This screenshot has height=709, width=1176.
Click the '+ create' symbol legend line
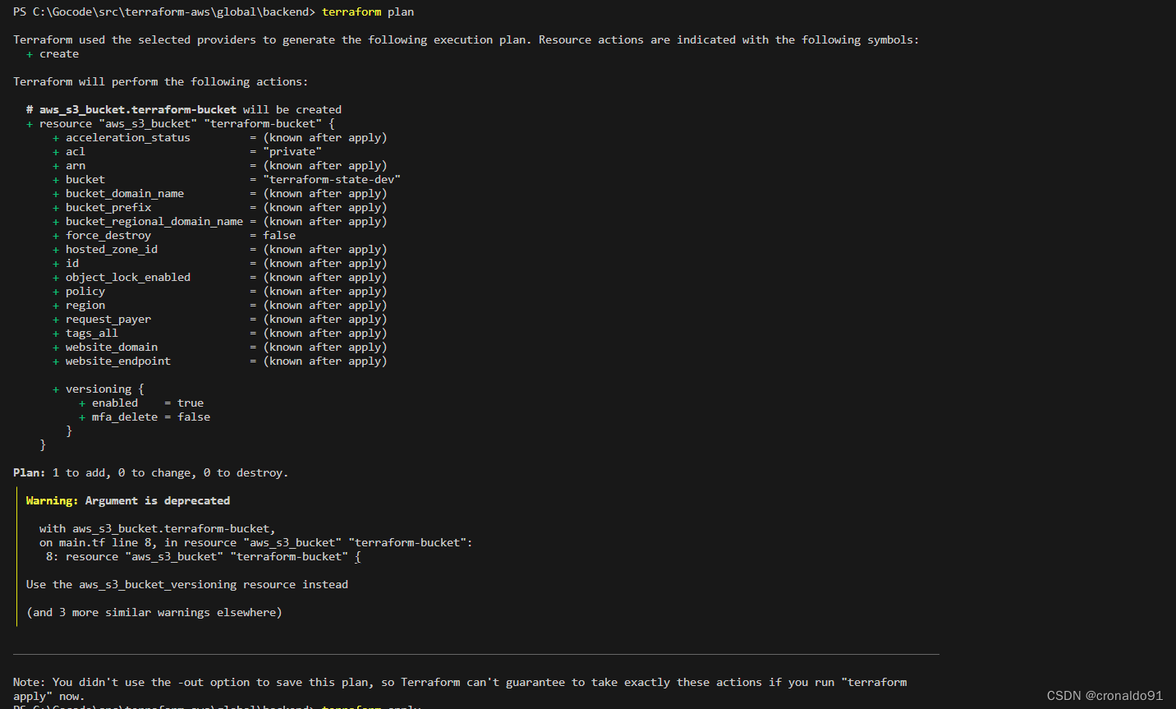(x=53, y=54)
